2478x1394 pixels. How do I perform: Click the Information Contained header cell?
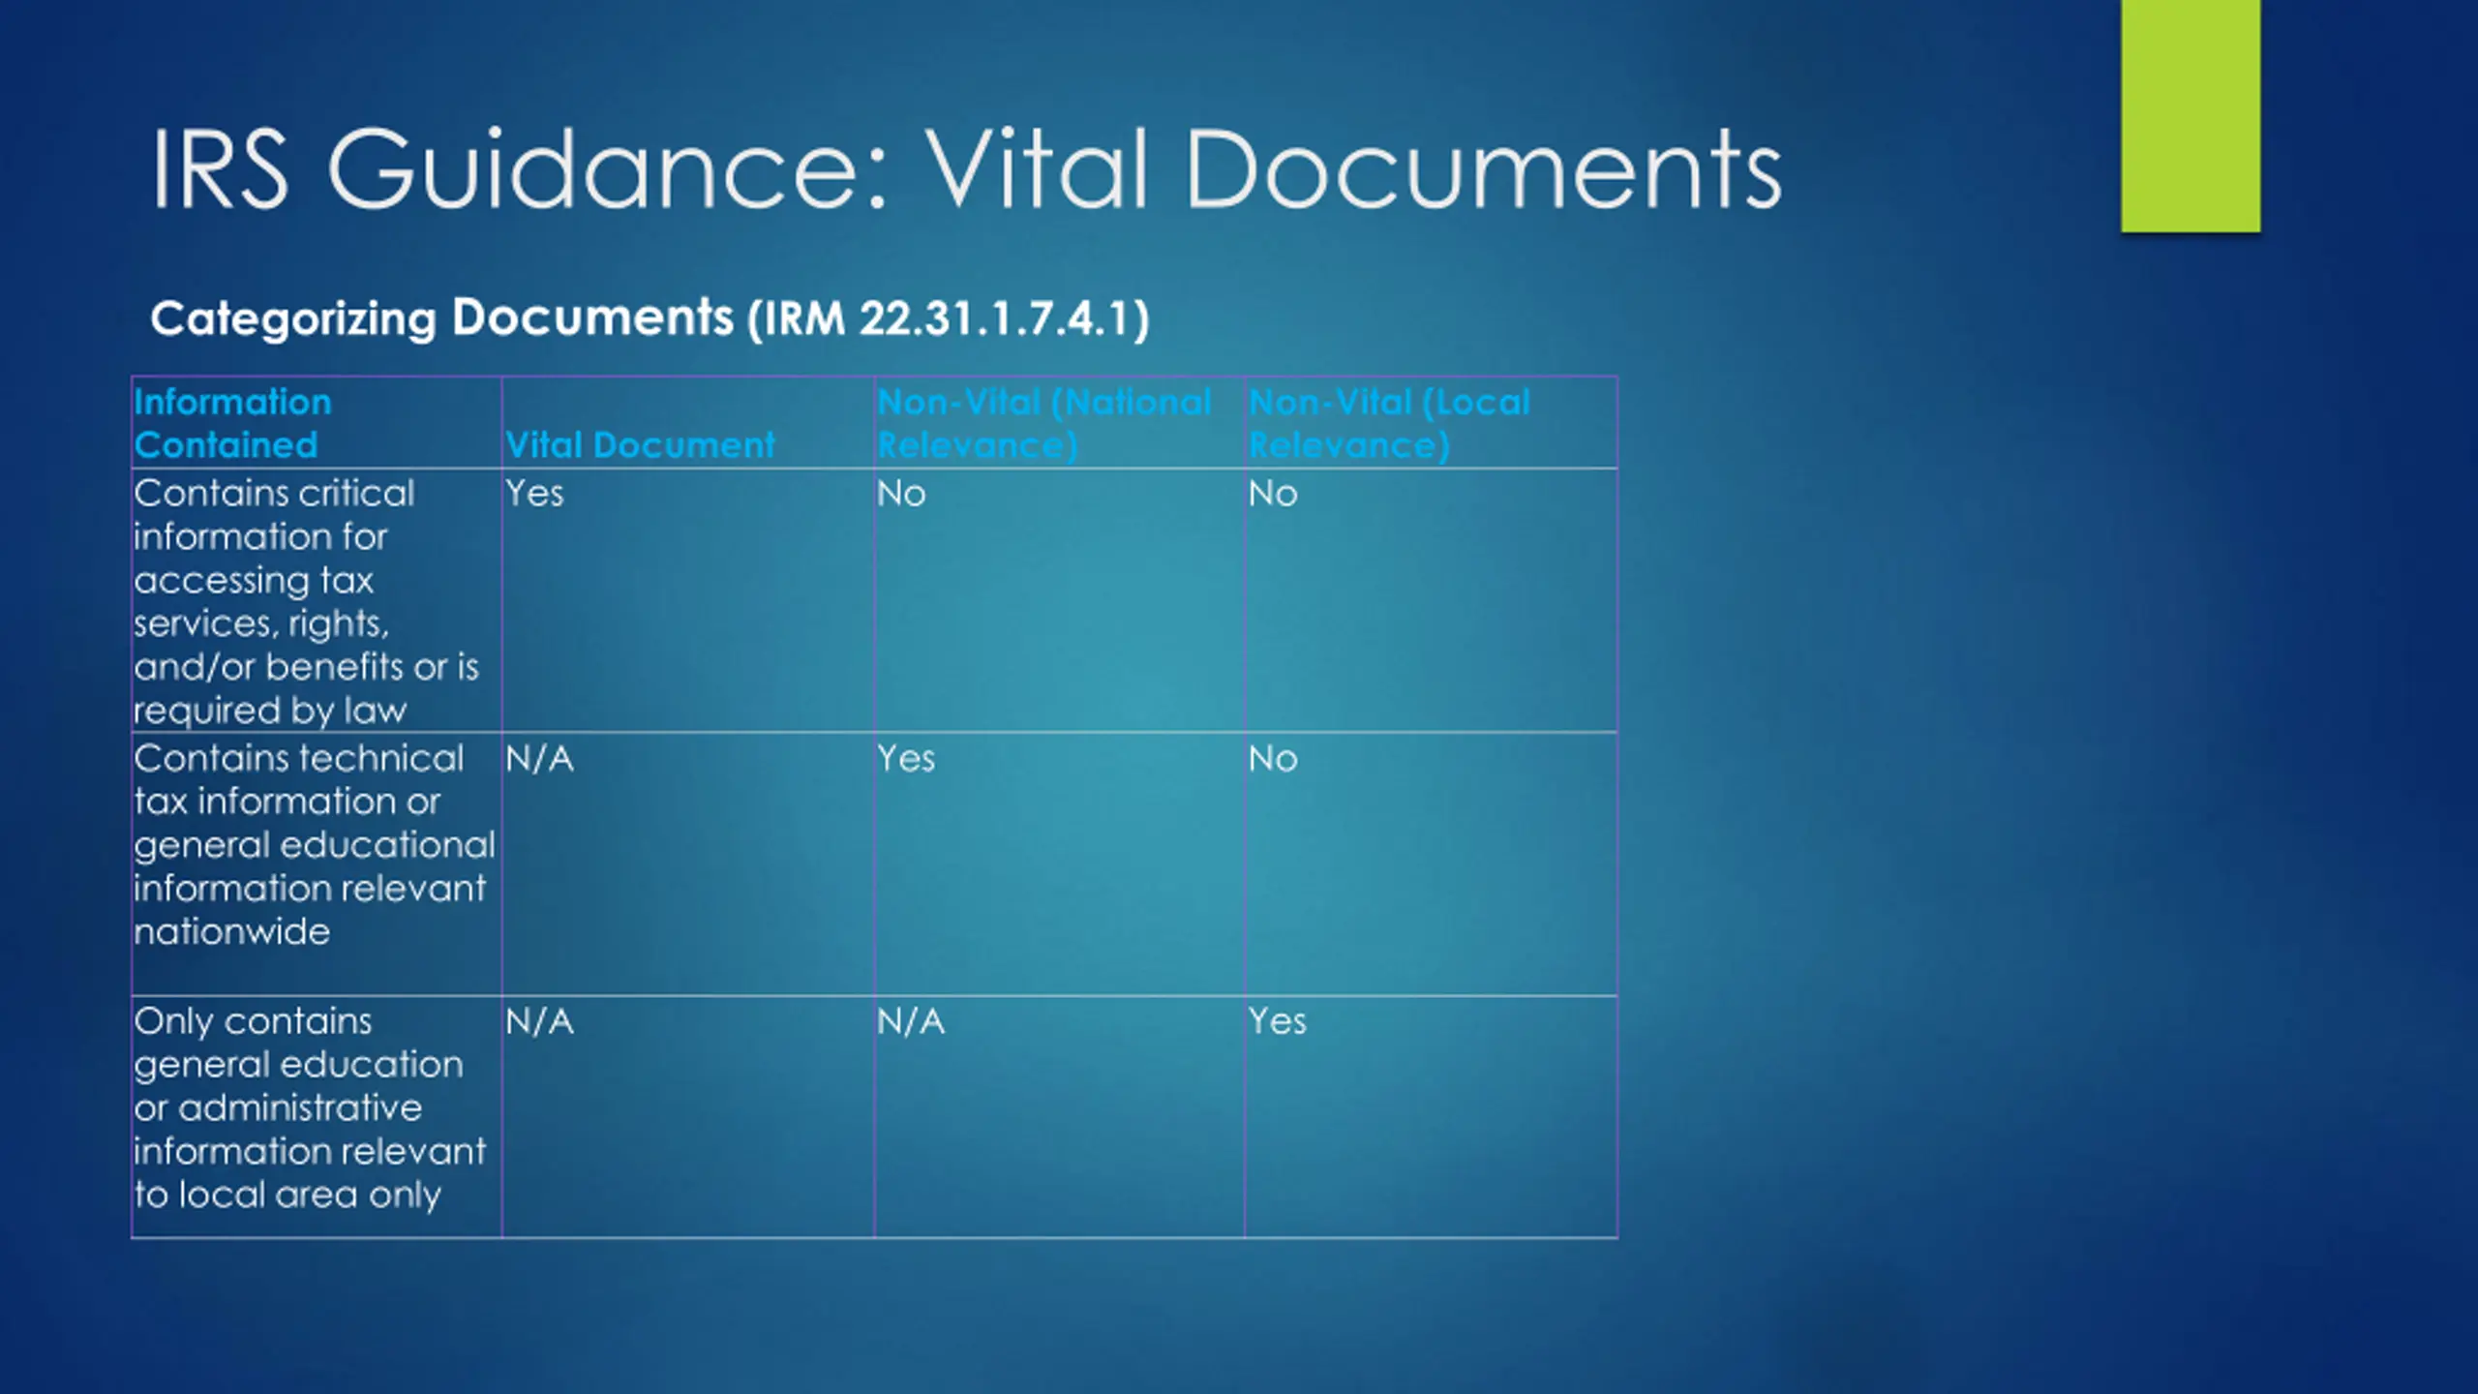tap(232, 423)
